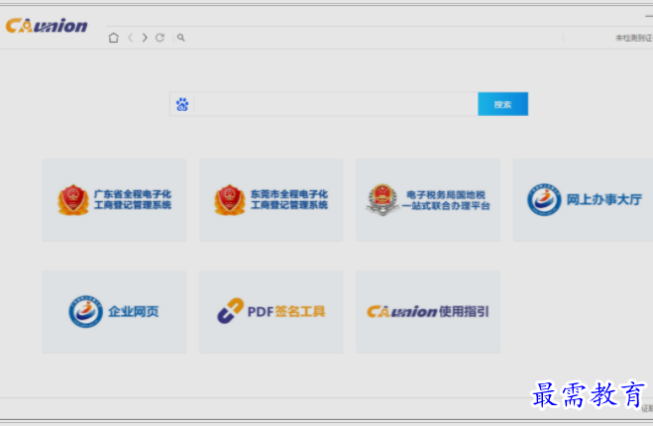Go to the home page via the house icon
Image resolution: width=653 pixels, height=426 pixels.
coord(113,38)
